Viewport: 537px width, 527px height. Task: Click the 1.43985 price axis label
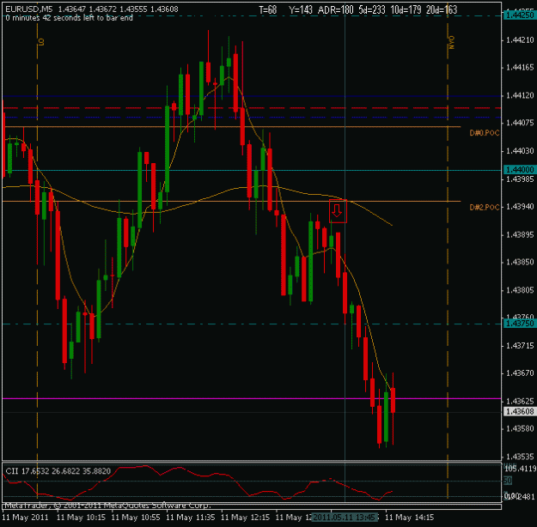tap(520, 179)
